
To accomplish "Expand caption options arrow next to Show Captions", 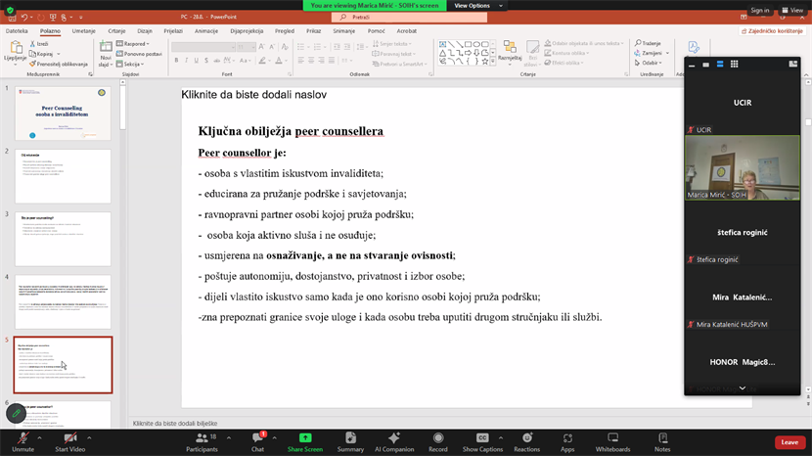I will pyautogui.click(x=500, y=437).
